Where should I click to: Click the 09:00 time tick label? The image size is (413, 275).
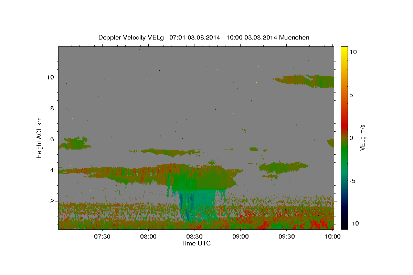(x=240, y=236)
